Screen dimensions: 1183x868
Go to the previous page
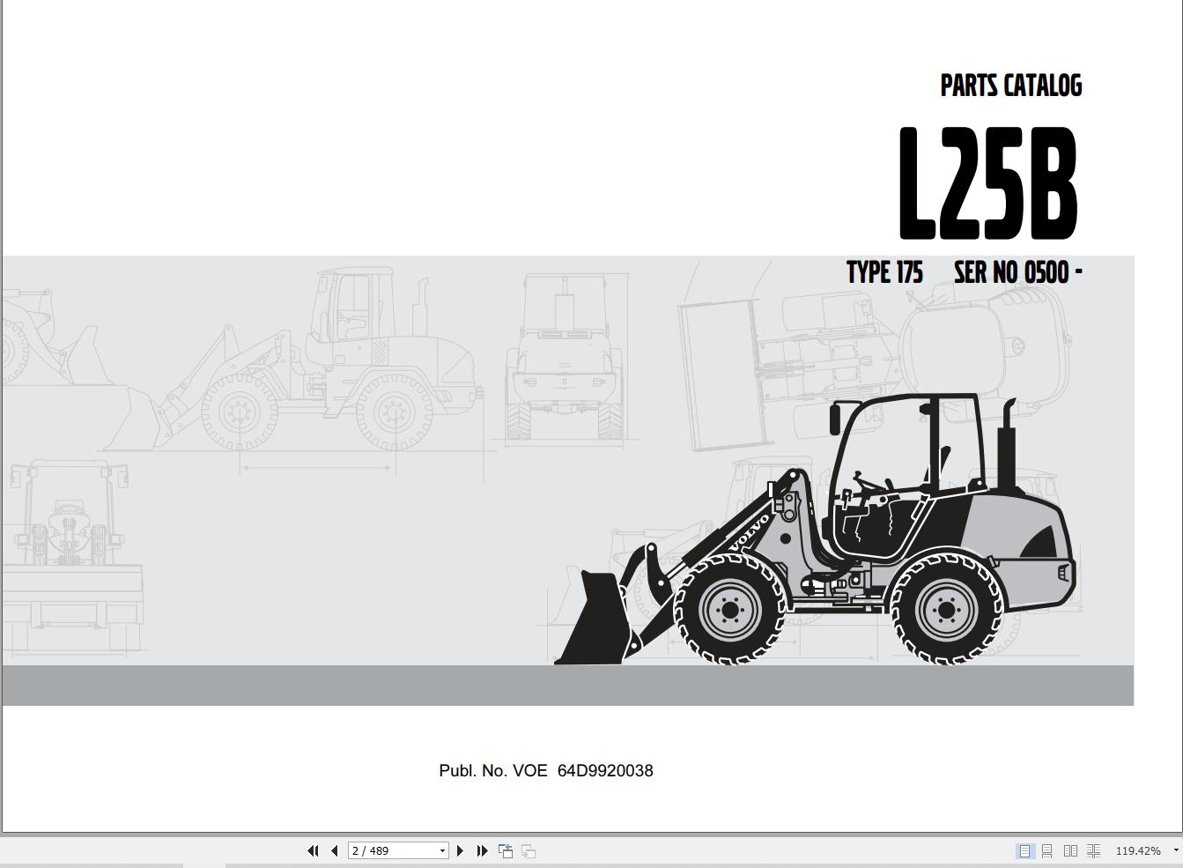334,850
